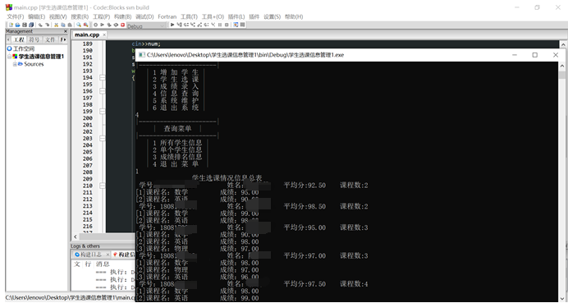This screenshot has width=568, height=303.
Task: Show more Management tabs with right arrow
Action: coord(66,39)
